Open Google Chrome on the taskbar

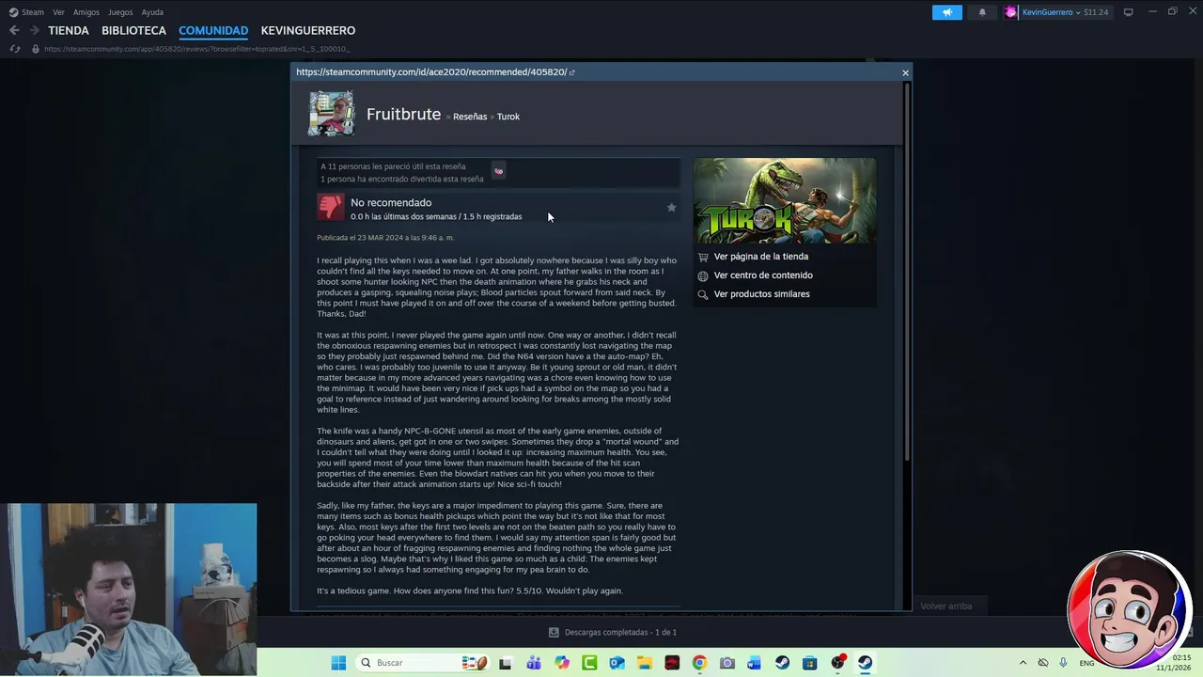point(699,663)
